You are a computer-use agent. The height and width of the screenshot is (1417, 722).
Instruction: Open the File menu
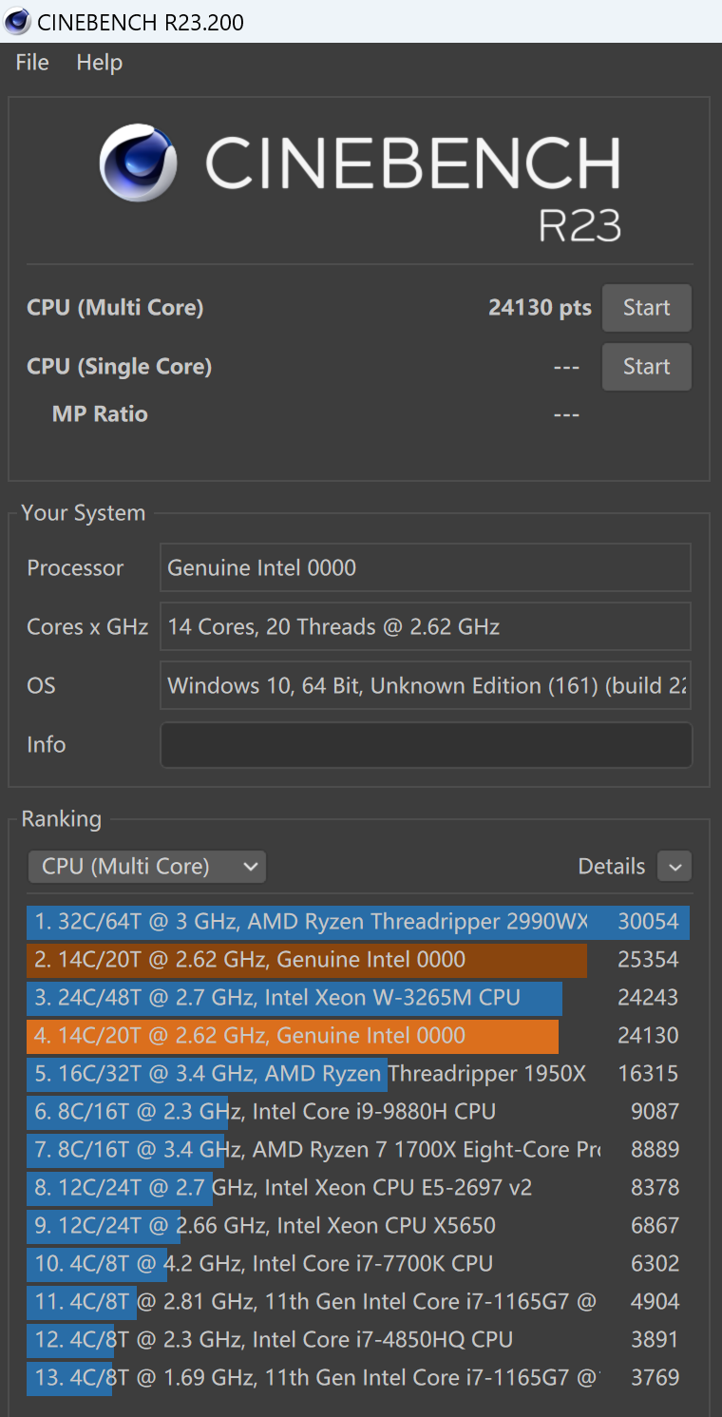[x=32, y=63]
